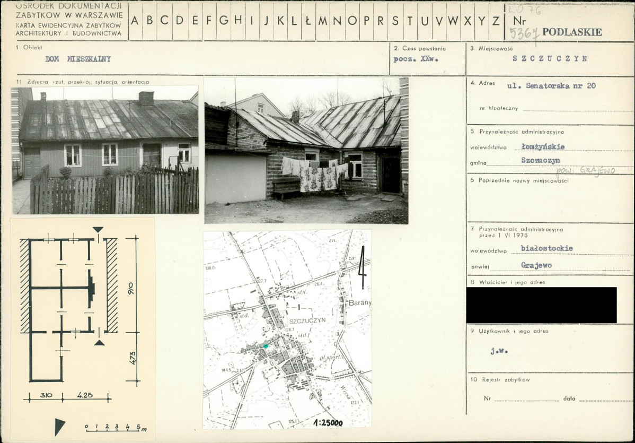Click the DOM MIESZKALNY object field

coord(78,59)
